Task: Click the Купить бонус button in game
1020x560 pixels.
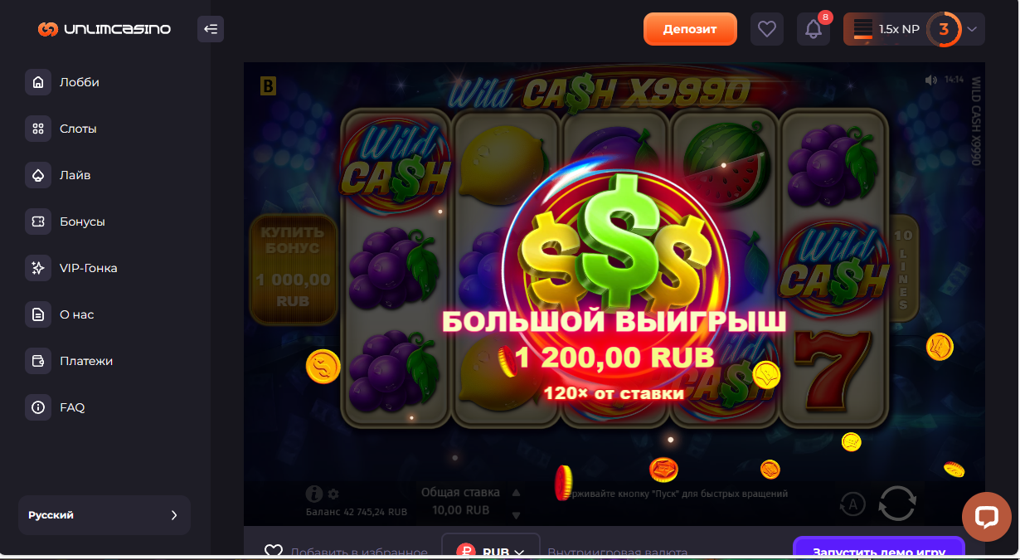Action: click(293, 269)
